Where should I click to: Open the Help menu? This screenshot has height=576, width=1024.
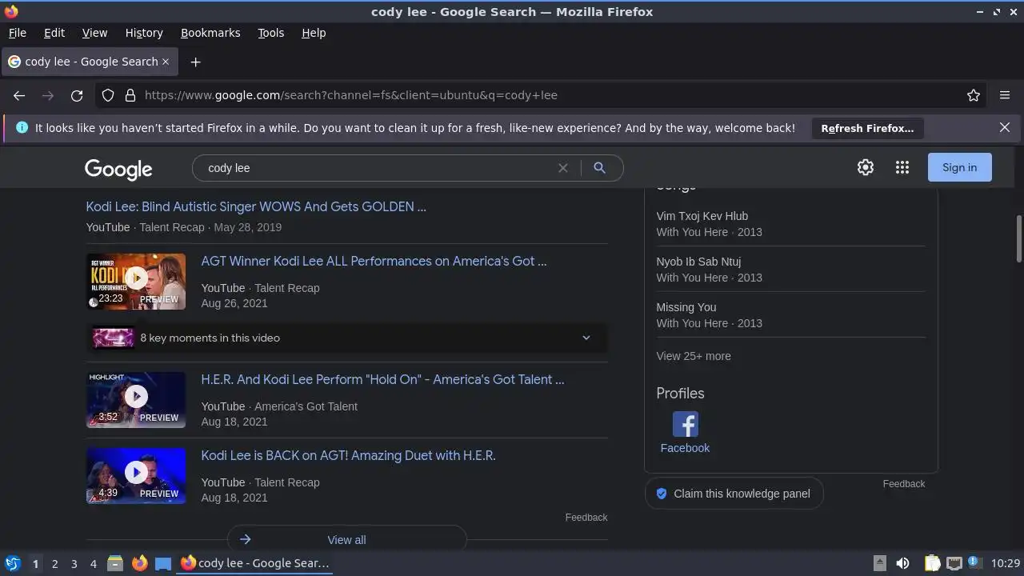pos(314,33)
